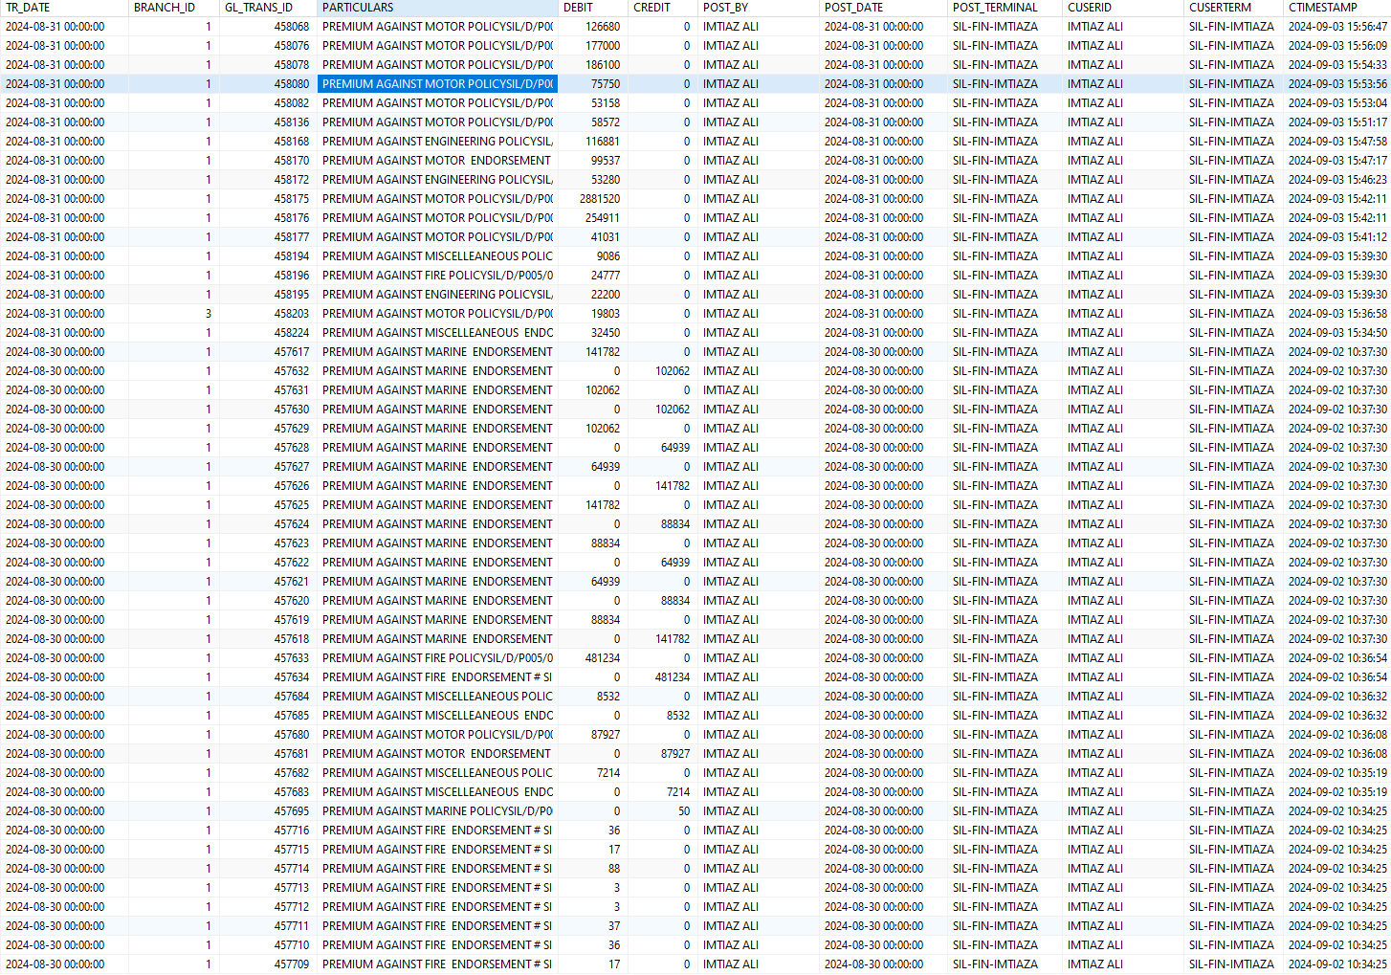Click GL_TRANS_ID cell 458076
Screen dimensions: 1391x975
[x=292, y=46]
